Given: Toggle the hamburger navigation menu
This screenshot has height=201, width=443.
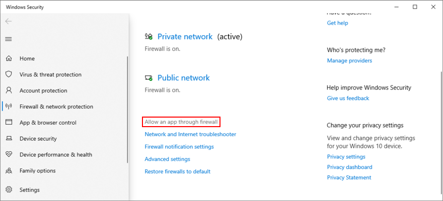Looking at the screenshot, I should click(x=9, y=39).
